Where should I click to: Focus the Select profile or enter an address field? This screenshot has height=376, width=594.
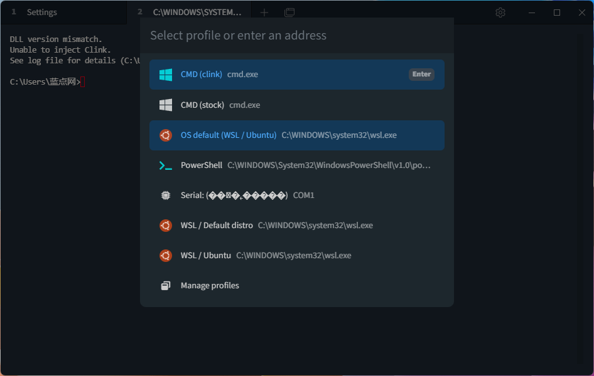(x=296, y=36)
